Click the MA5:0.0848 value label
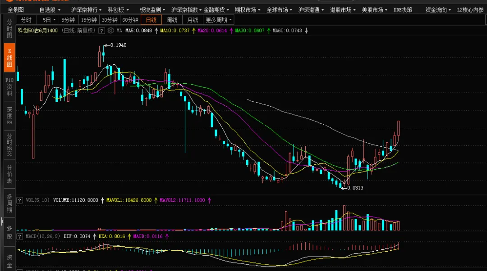The width and height of the screenshot is (487, 271). (x=139, y=31)
